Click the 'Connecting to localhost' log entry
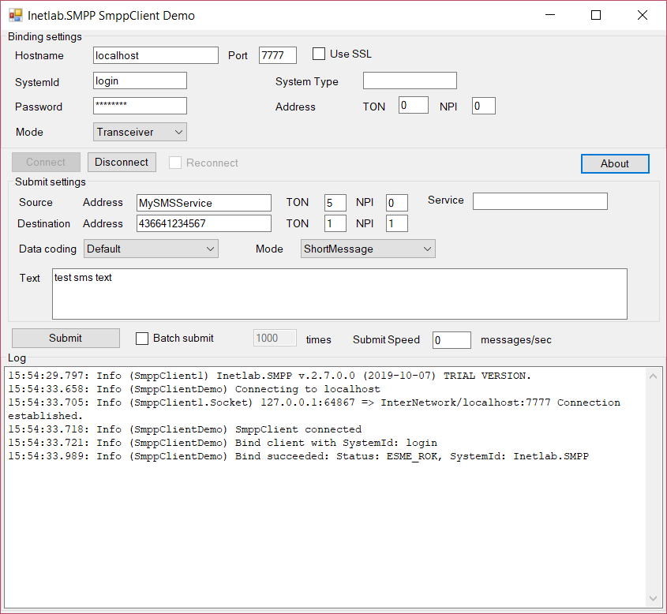The image size is (667, 614). point(194,390)
